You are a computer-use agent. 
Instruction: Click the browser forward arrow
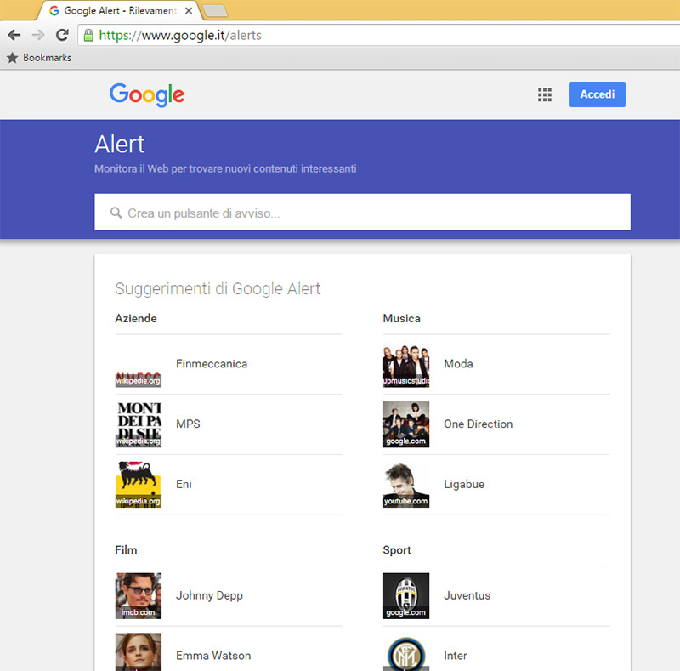38,35
